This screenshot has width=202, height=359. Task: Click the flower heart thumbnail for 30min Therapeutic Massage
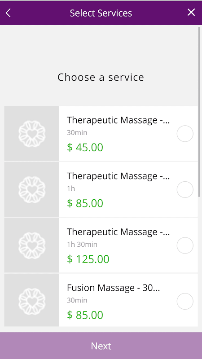tap(32, 133)
